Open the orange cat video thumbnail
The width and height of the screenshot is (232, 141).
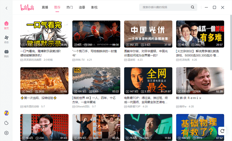click(44, 81)
